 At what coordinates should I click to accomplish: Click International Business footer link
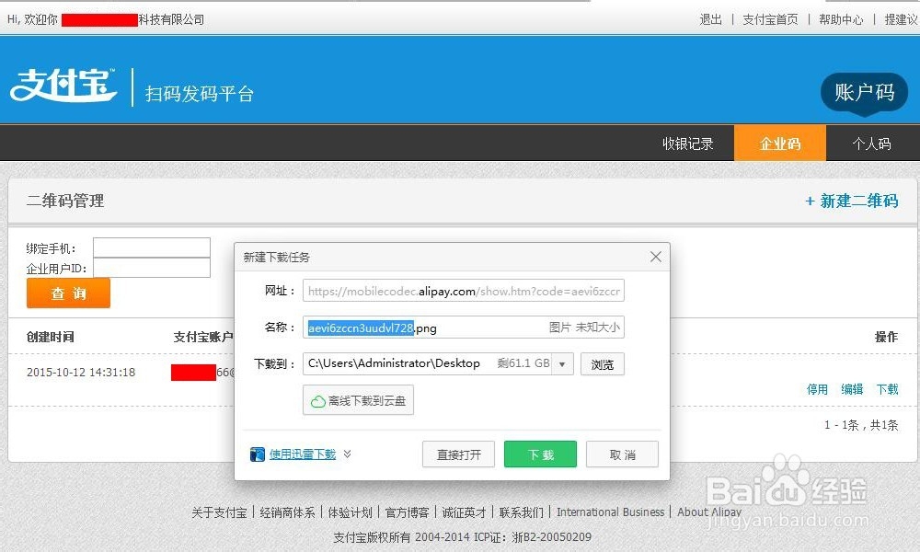[610, 512]
